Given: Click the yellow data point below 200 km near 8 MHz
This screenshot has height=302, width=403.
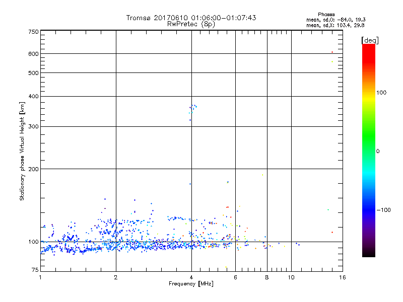Looking at the screenshot, I should [x=262, y=175].
